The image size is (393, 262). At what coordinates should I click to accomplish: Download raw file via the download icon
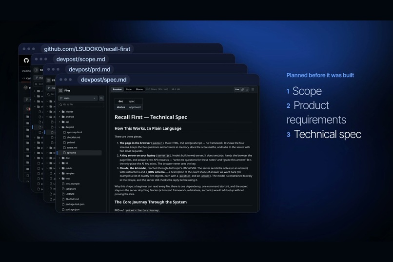[247, 89]
